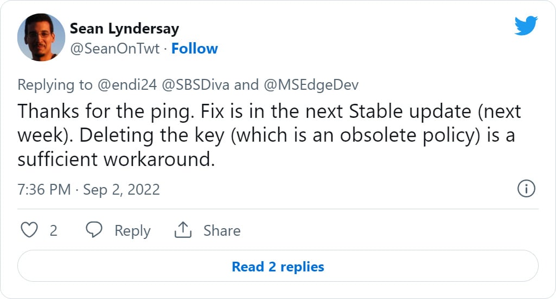Click the Share label
Screen dimensions: 556x299
[222, 230]
